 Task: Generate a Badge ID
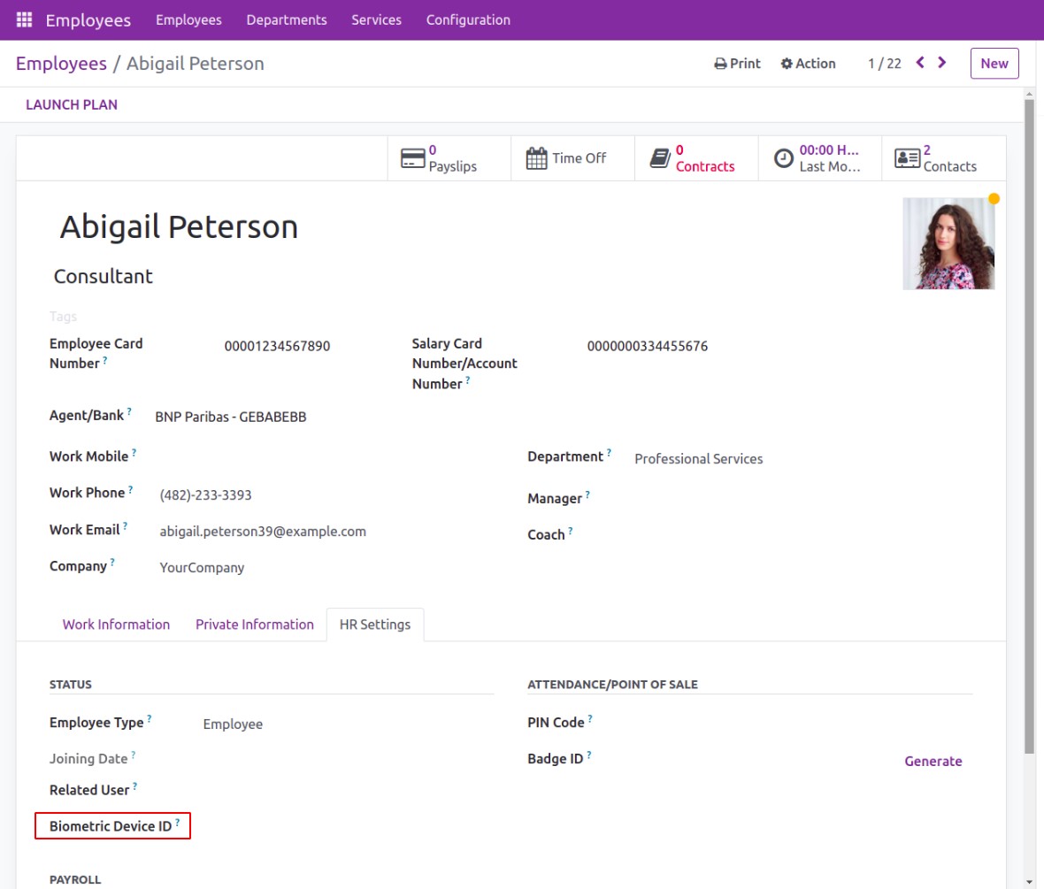(933, 761)
